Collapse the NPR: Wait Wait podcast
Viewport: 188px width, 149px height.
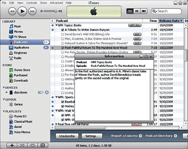[x=56, y=111]
